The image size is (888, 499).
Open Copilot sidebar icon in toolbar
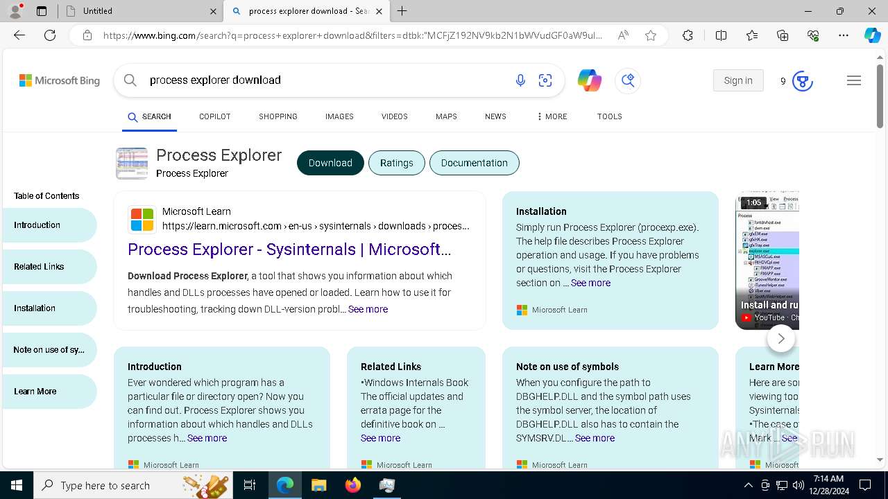point(872,35)
